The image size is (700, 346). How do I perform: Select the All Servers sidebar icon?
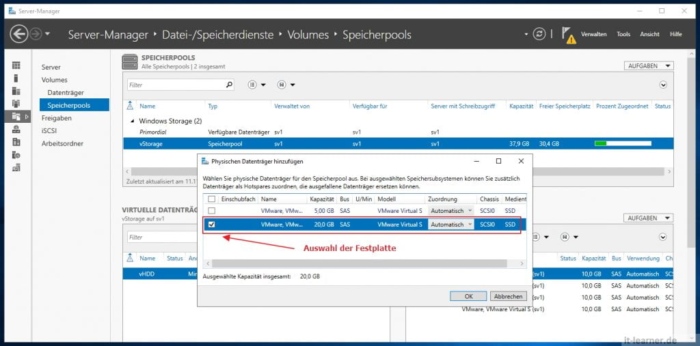click(x=16, y=91)
